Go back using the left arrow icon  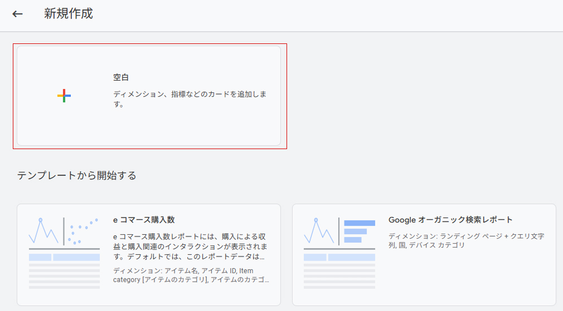tap(18, 14)
